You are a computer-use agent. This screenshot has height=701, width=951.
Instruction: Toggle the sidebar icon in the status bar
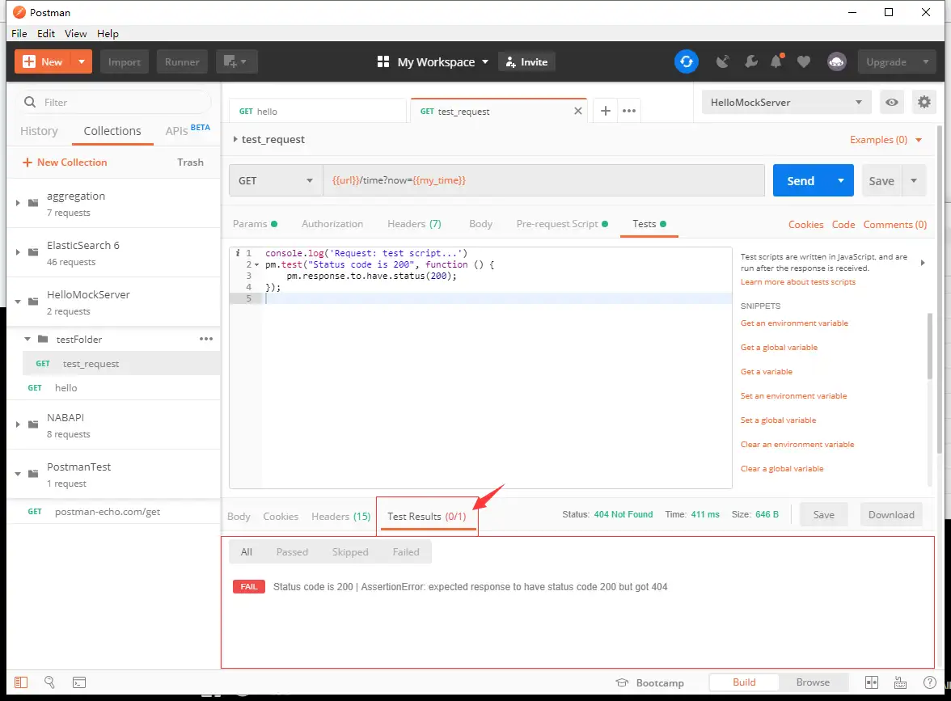[x=21, y=682]
